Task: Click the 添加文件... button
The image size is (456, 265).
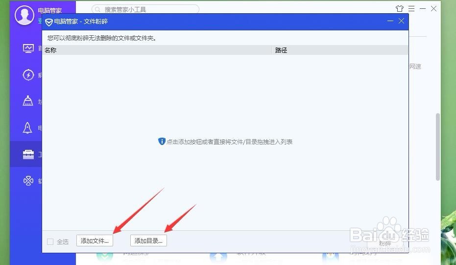Action: tap(95, 241)
